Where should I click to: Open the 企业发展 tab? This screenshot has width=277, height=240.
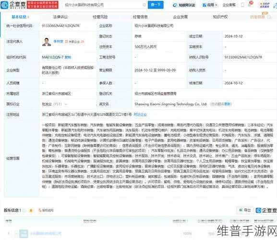180,17
